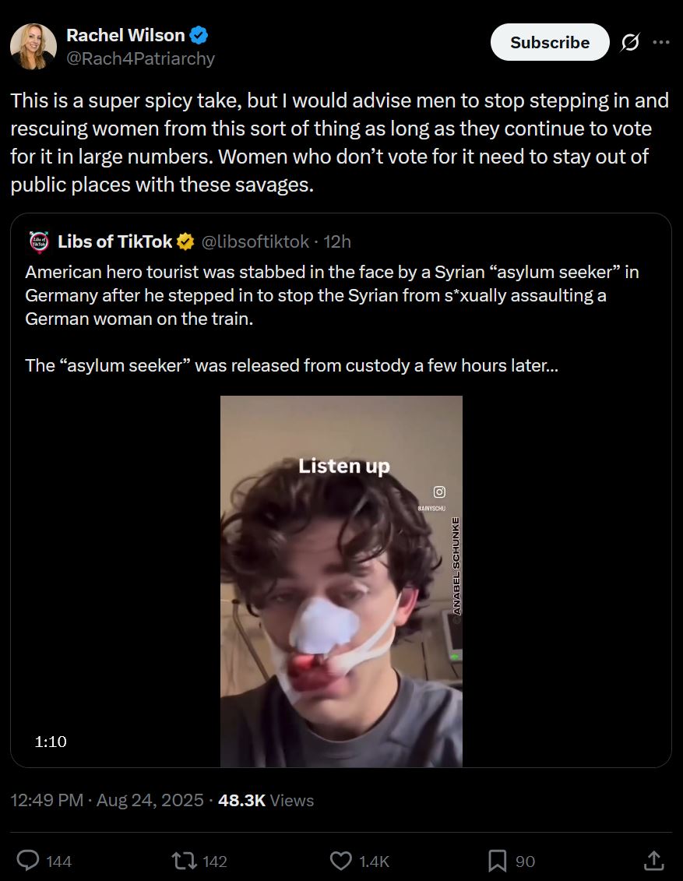The width and height of the screenshot is (683, 881).
Task: Open the share post icon
Action: 654,860
